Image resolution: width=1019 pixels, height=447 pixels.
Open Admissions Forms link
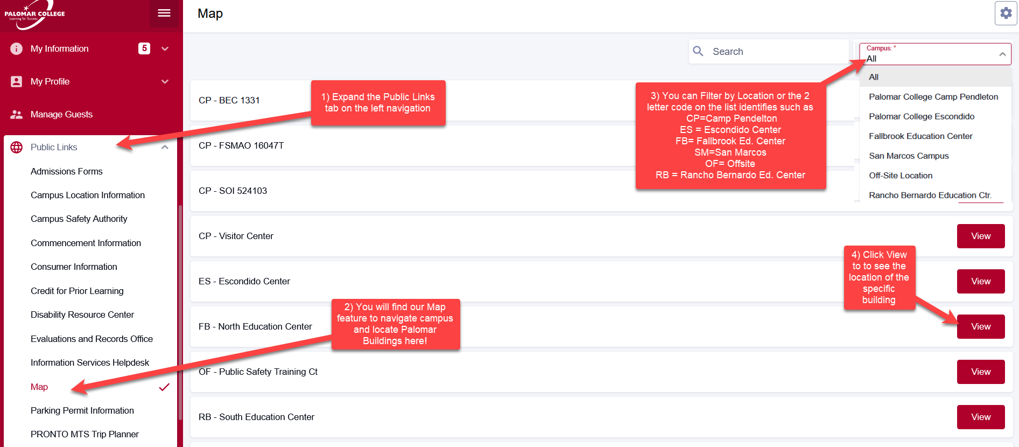[67, 171]
